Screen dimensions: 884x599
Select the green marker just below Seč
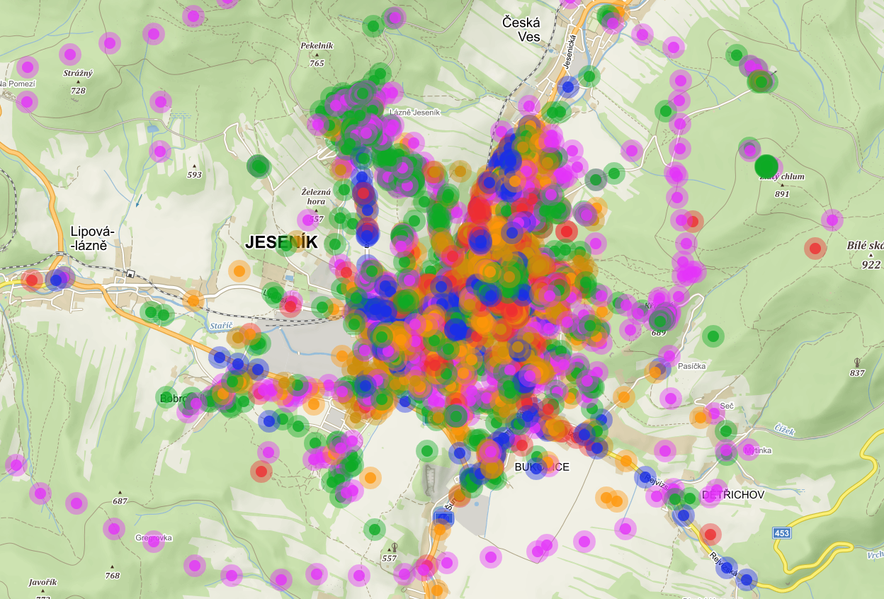[x=725, y=430]
